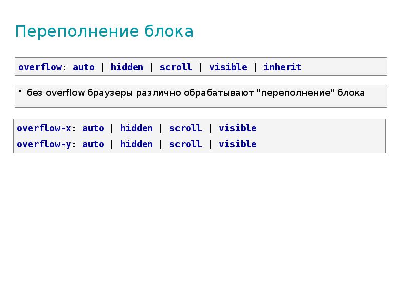The width and height of the screenshot is (401, 300).
Task: Click "auto" in the overflow: line
Action: [84, 67]
